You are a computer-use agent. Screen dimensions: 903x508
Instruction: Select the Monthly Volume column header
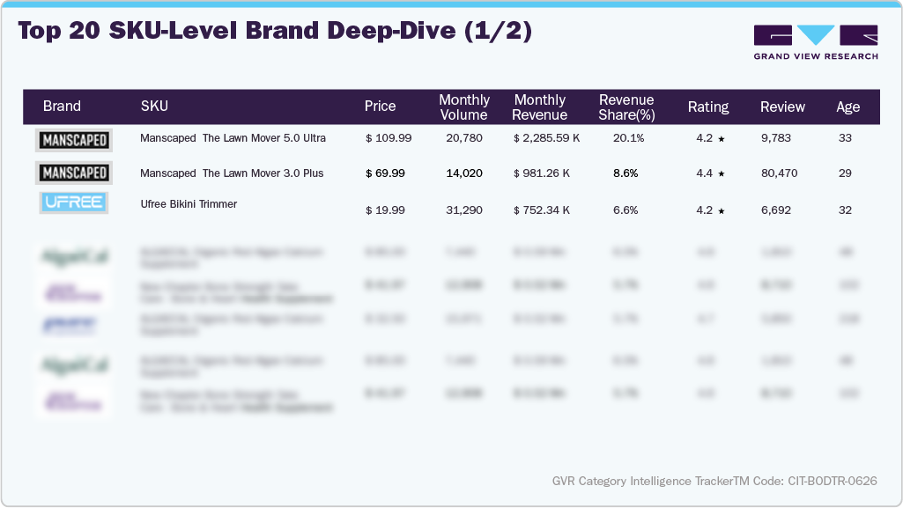pyautogui.click(x=464, y=107)
